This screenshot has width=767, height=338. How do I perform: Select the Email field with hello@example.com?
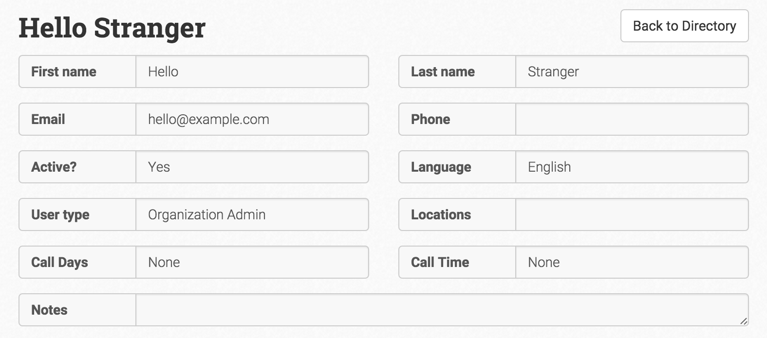(252, 119)
